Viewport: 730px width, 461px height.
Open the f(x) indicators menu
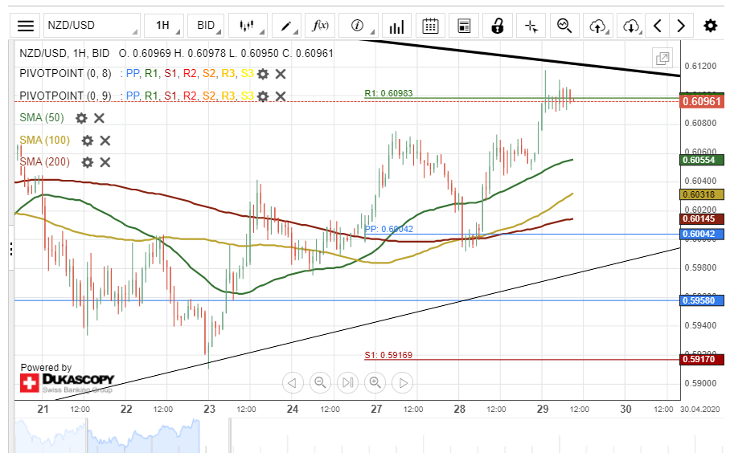[x=321, y=26]
